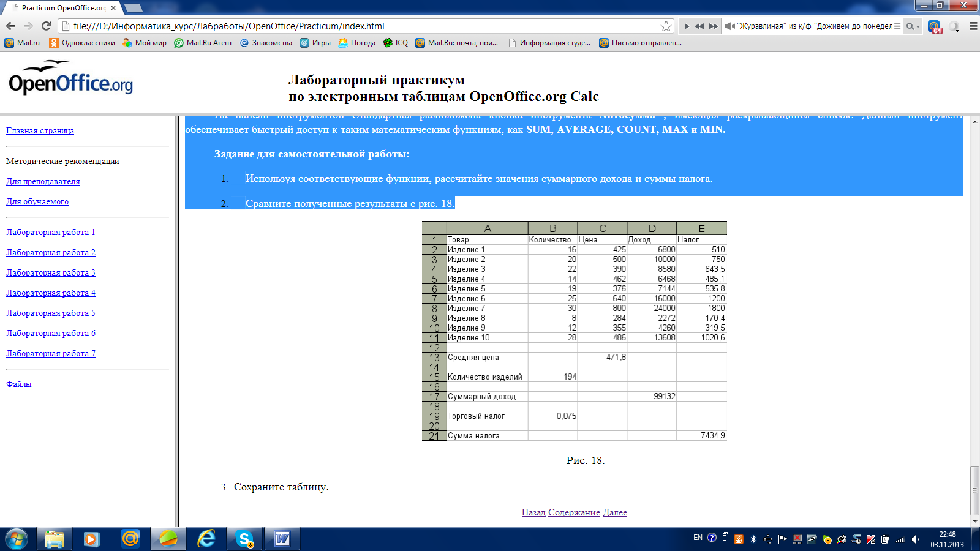The height and width of the screenshot is (551, 980).
Task: Open Windows Explorer from the taskbar
Action: coord(55,539)
